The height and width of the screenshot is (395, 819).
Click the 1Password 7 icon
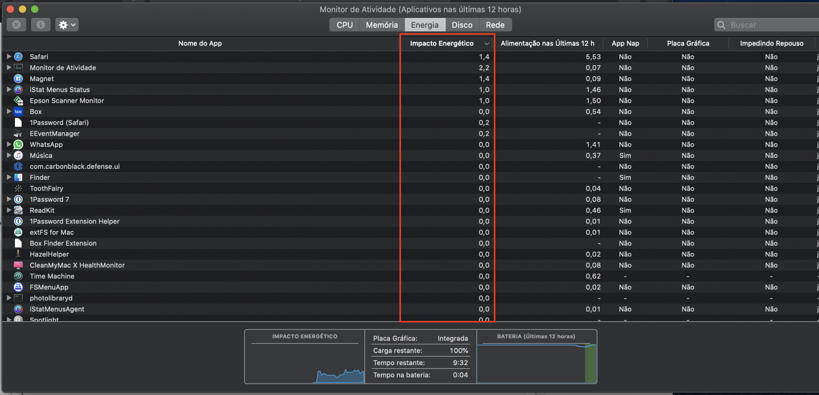coord(18,199)
